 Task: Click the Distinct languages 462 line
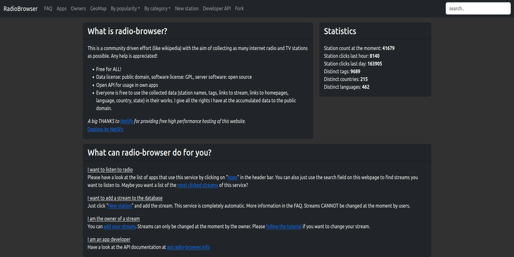pos(347,87)
